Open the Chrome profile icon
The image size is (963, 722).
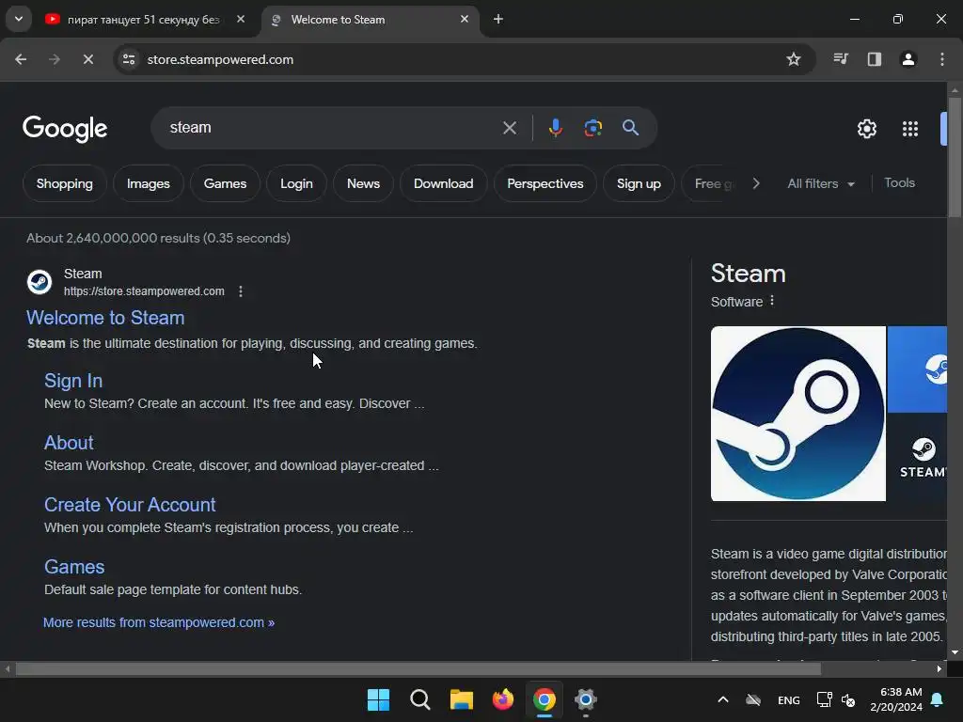pos(908,59)
